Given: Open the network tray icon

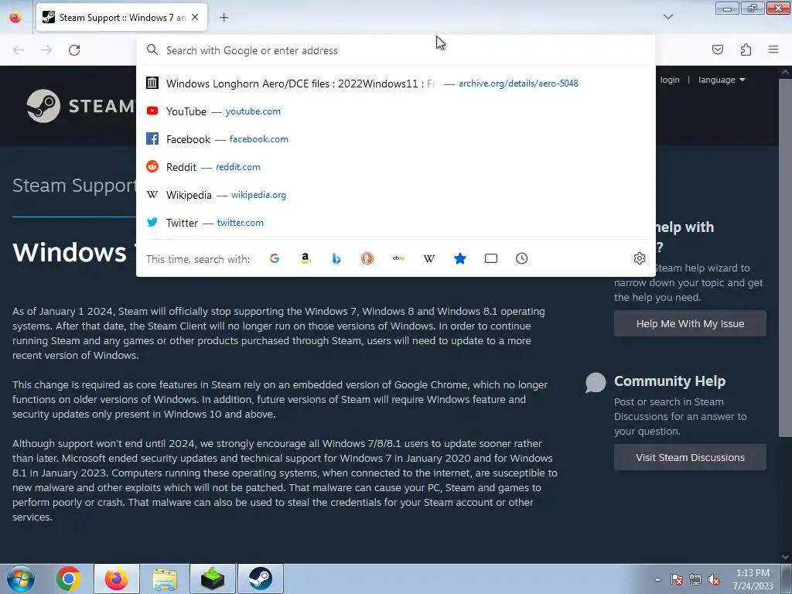Looking at the screenshot, I should [695, 579].
